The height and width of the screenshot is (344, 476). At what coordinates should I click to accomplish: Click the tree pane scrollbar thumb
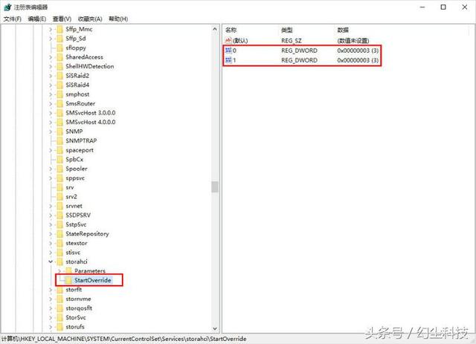pos(215,187)
